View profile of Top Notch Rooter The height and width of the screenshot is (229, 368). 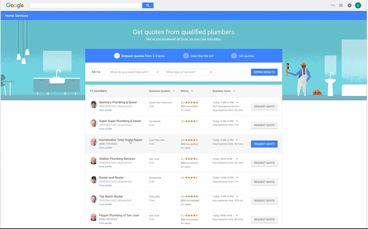pyautogui.click(x=105, y=205)
